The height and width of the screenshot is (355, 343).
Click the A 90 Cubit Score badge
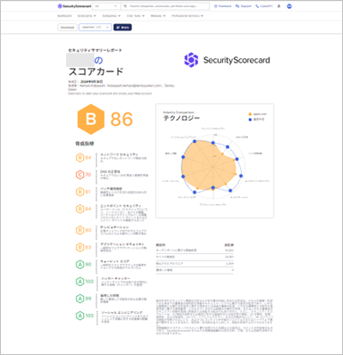click(83, 264)
